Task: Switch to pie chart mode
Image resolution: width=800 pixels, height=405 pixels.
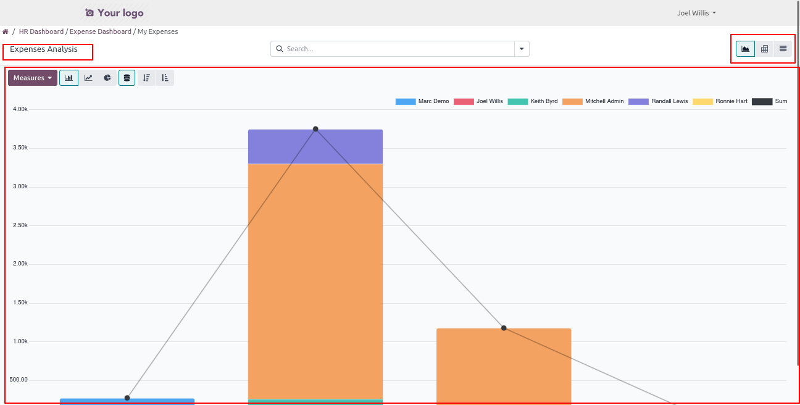Action: click(107, 78)
